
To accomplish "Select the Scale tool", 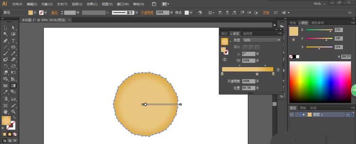I will (x=14, y=66).
